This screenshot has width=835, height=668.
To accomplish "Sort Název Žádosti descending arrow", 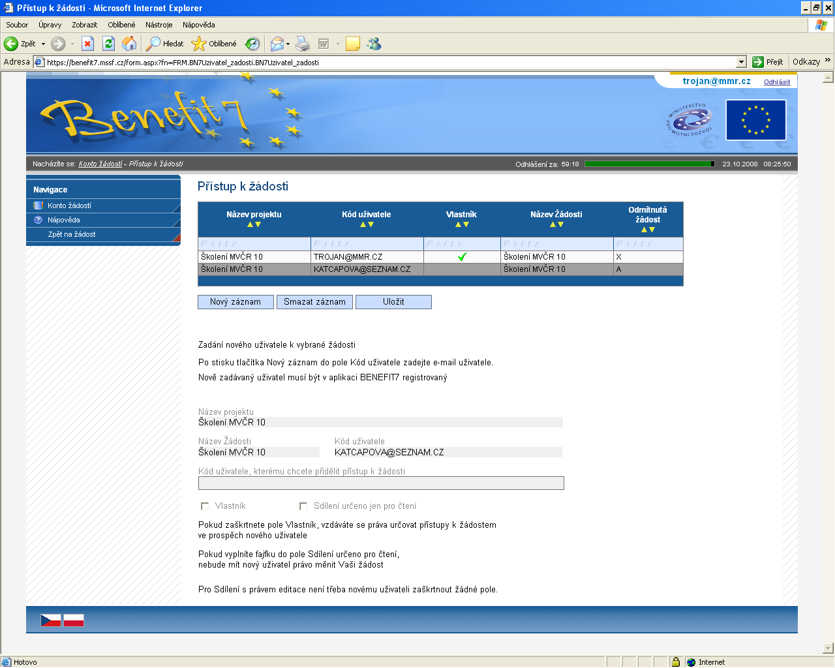I will point(560,224).
